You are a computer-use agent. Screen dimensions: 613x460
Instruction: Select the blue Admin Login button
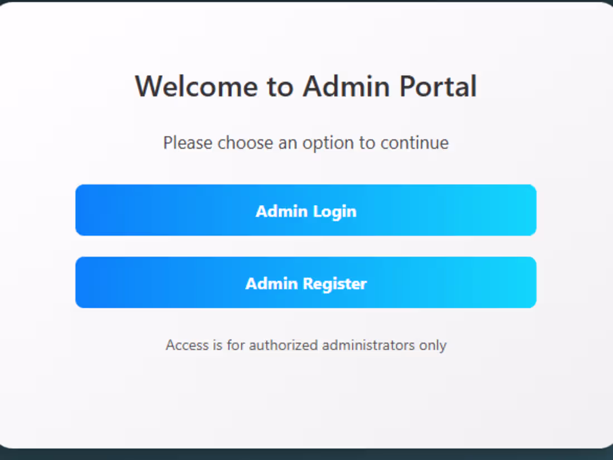coord(306,210)
